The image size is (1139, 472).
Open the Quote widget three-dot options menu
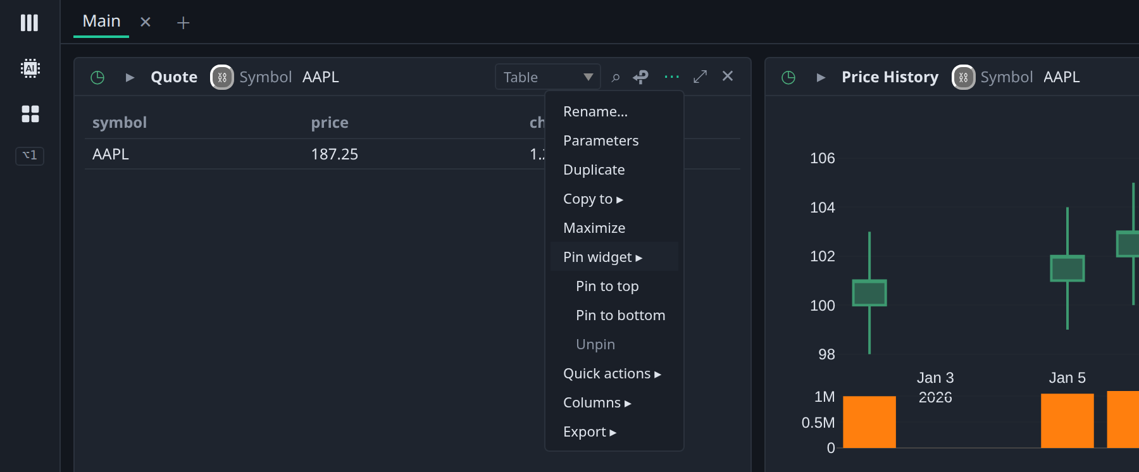click(x=671, y=77)
